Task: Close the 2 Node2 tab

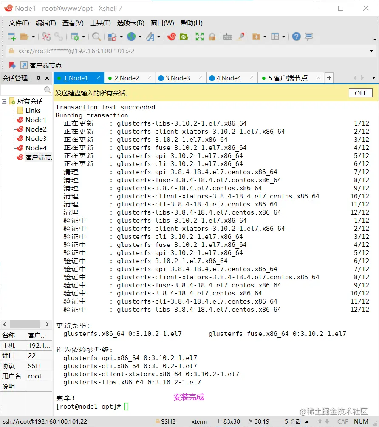Action: 149,78
